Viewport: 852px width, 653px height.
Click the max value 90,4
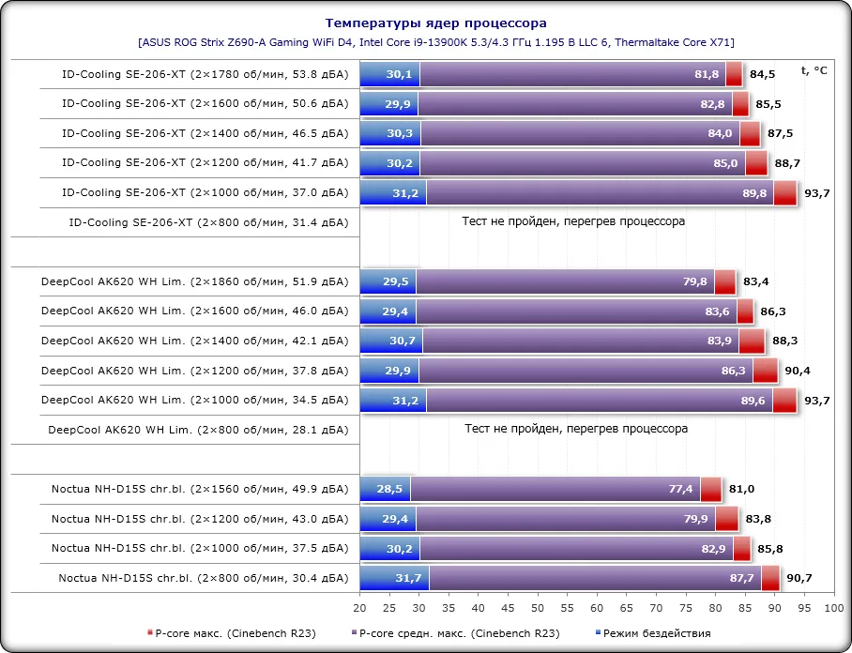(x=798, y=371)
